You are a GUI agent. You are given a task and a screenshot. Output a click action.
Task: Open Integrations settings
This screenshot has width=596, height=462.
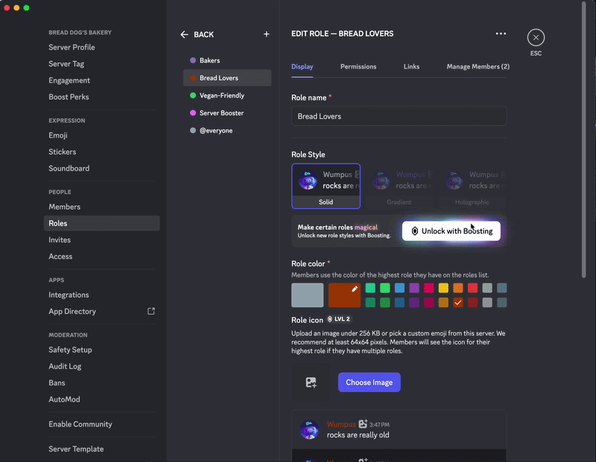click(x=101, y=295)
